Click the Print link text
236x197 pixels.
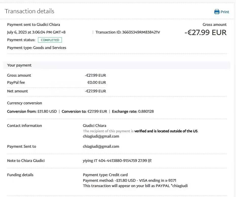pyautogui.click(x=225, y=12)
